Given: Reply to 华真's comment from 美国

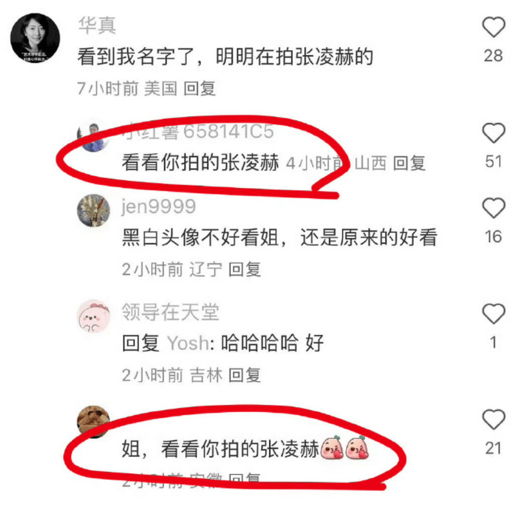Looking at the screenshot, I should coord(200,89).
